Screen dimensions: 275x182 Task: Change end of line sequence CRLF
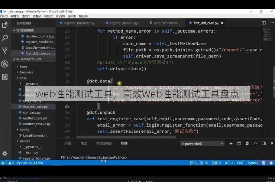(x=240, y=163)
